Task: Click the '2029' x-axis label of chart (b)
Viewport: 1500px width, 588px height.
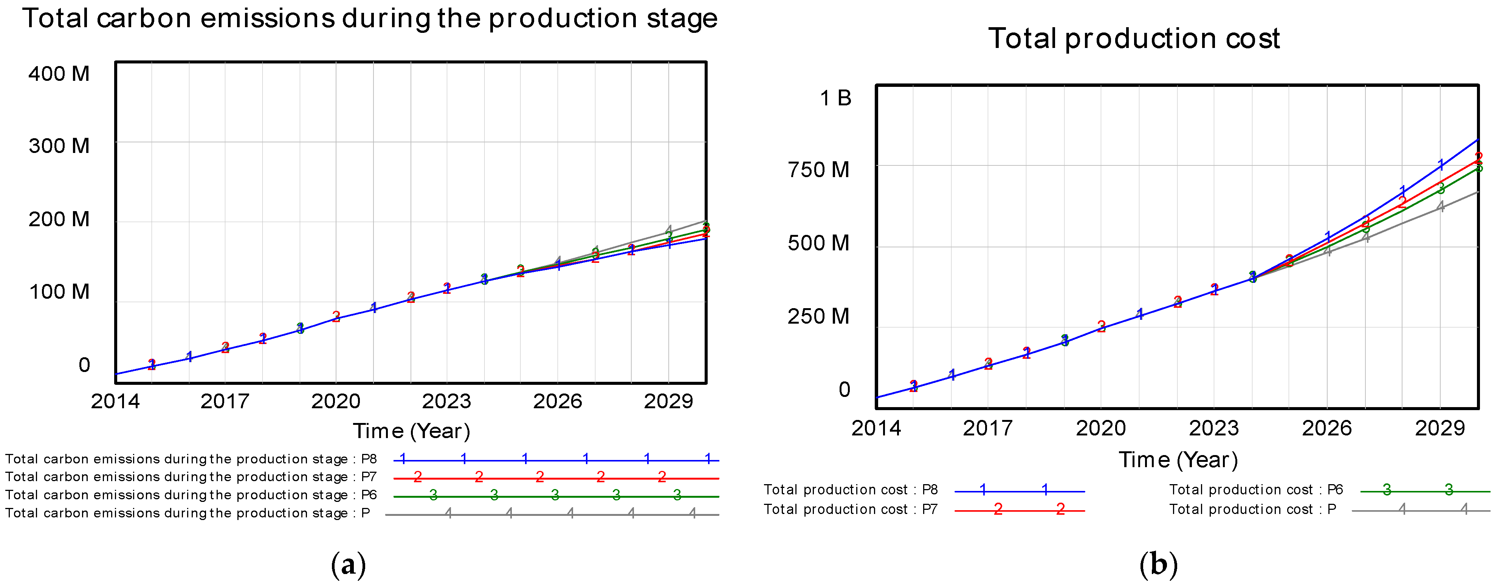Action: point(1440,429)
